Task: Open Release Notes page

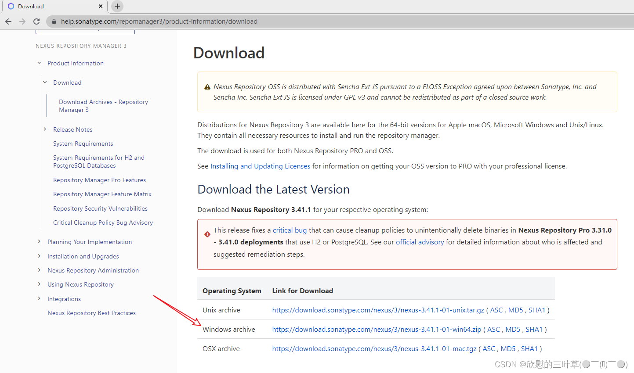Action: (73, 129)
